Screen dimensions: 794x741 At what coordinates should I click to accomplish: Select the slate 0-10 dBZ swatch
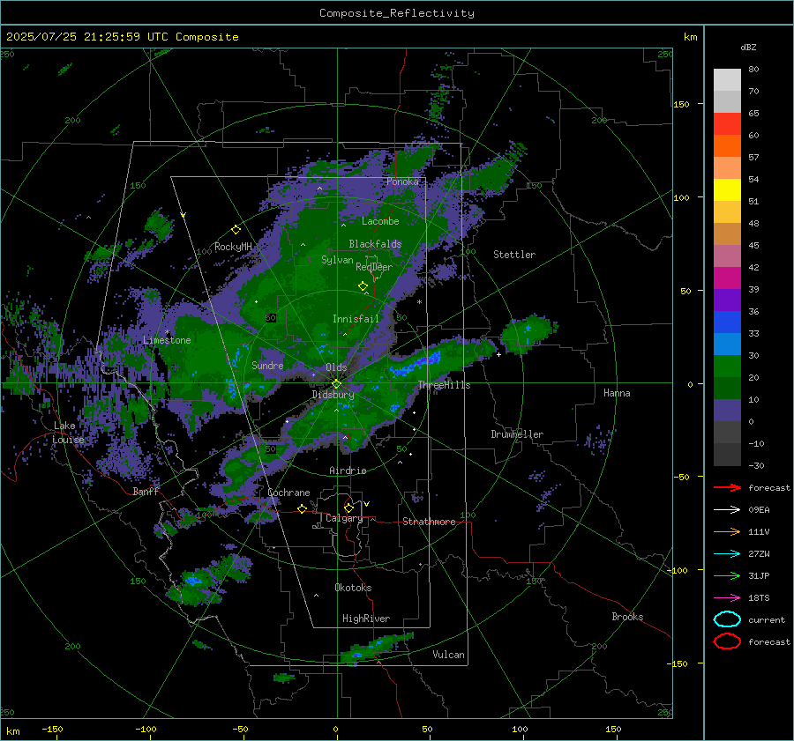(727, 411)
